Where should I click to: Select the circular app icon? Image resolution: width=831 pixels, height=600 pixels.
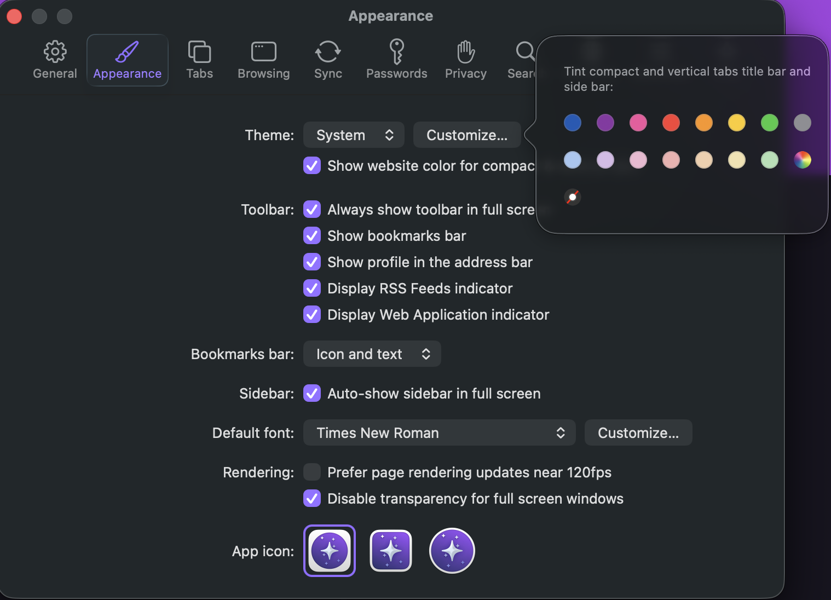point(452,551)
